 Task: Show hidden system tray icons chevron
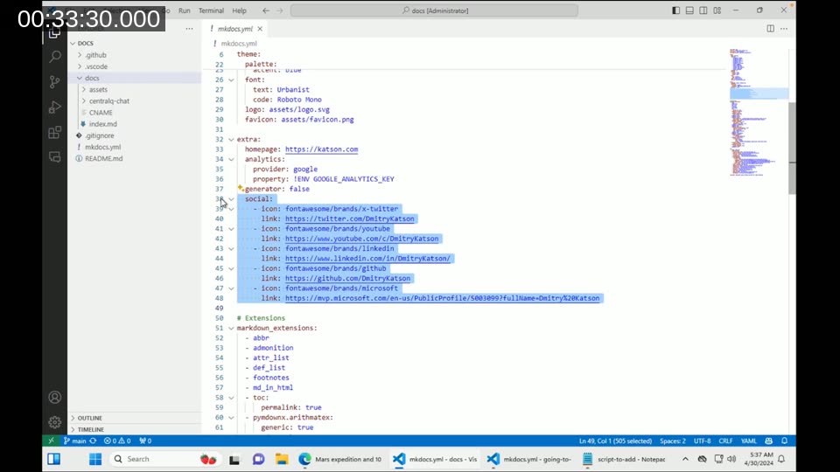click(685, 459)
